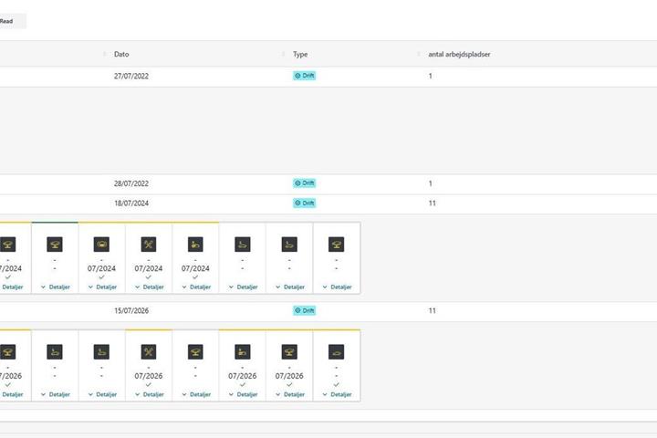Image resolution: width=657 pixels, height=438 pixels.
Task: Expand Detaljer on undated bowl card, 15/07/2026 row
Action: 196,394
